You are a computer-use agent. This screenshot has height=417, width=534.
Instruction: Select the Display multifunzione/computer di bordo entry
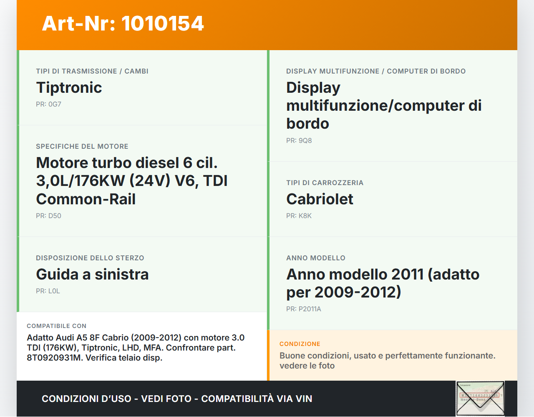(x=384, y=105)
